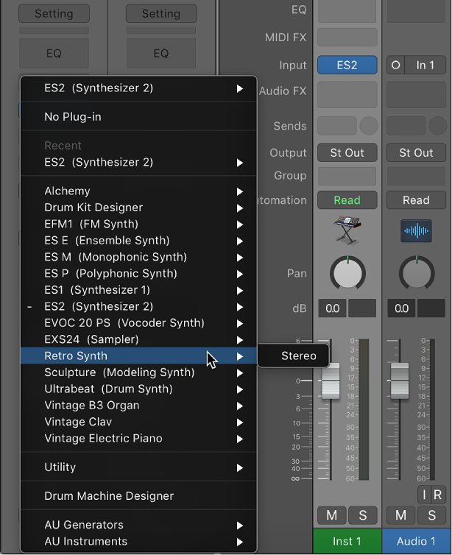Click the blue waveform icon on Audio 1

pos(416,230)
